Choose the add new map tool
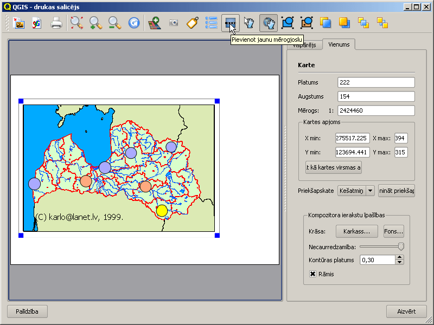Screen dimensions: 434x325 coord(155,23)
